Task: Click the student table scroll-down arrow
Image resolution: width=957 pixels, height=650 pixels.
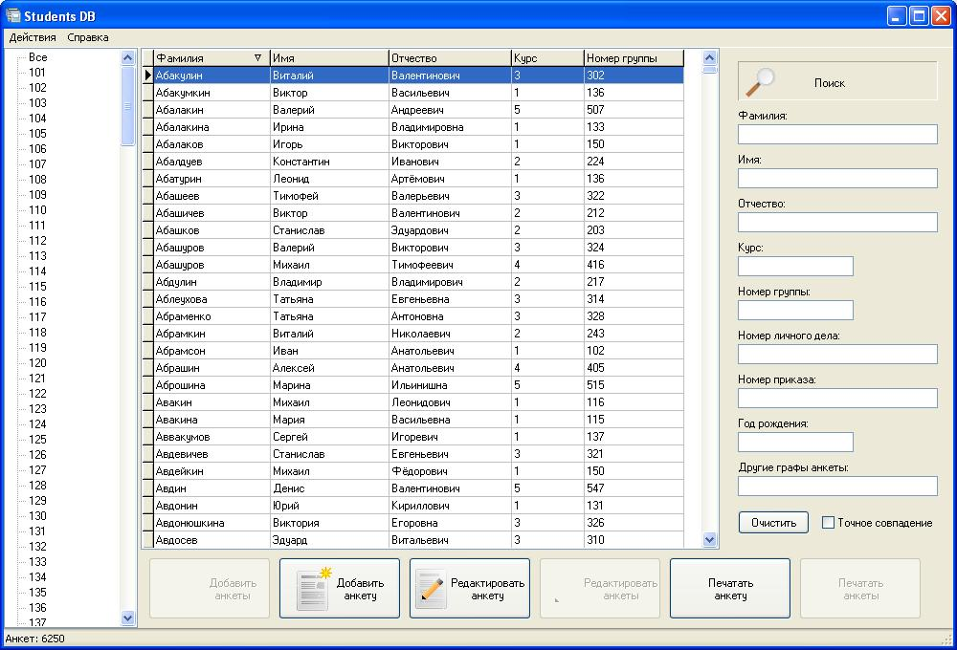Action: [709, 539]
